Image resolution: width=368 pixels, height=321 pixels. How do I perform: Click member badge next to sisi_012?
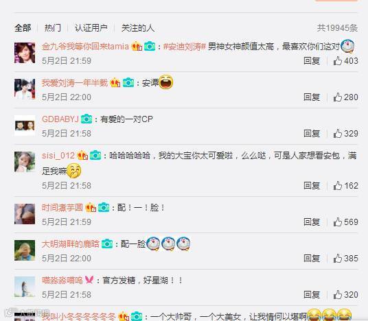point(82,155)
